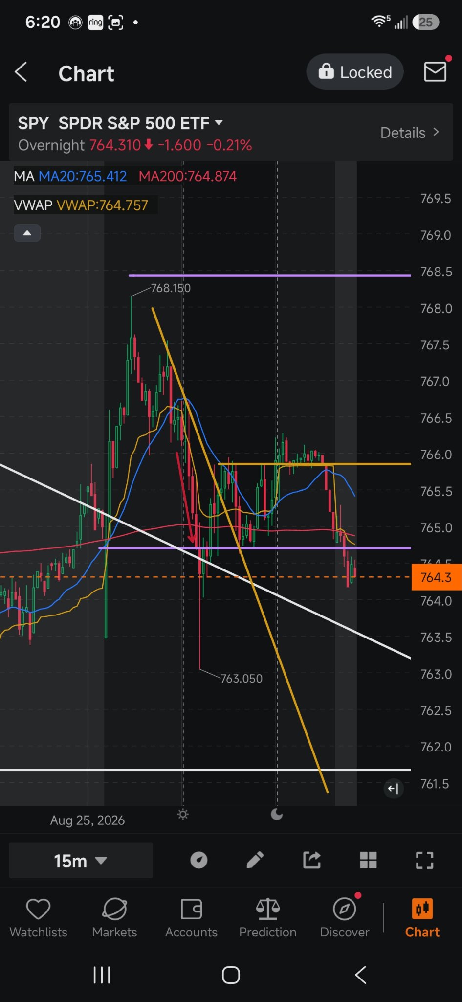Tap the -0.21% change percentage
The height and width of the screenshot is (1002, 462).
[229, 145]
